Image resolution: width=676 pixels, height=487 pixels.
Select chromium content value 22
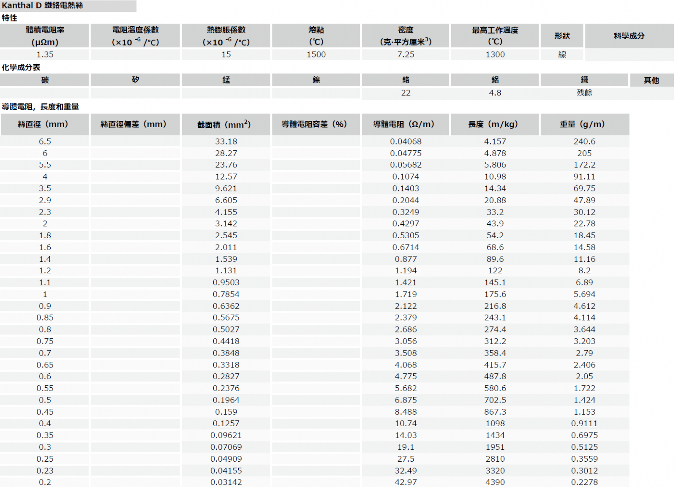(x=406, y=93)
